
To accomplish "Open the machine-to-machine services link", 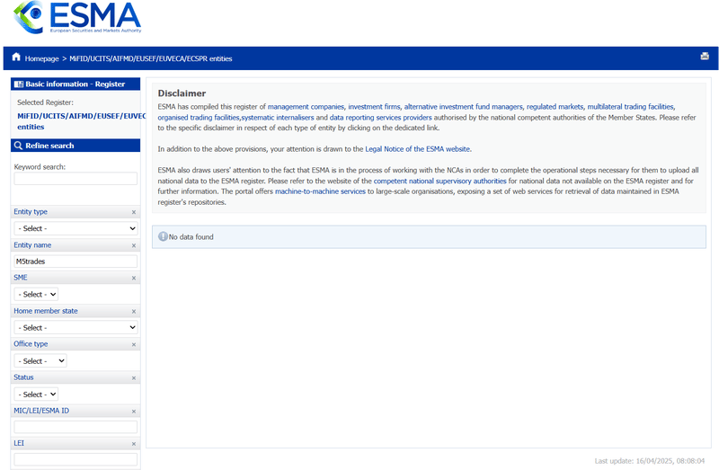I will 320,191.
